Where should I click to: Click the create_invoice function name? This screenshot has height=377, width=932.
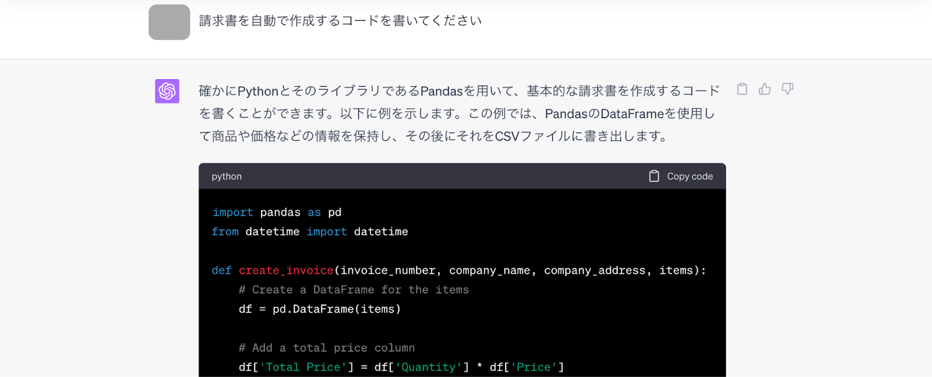point(286,271)
